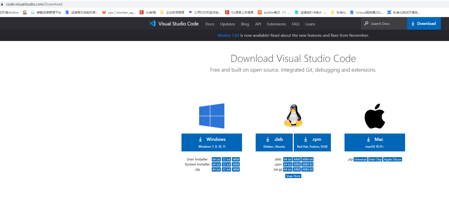Click the Visual Studio Code brand text
This screenshot has width=449, height=208.
[x=178, y=24]
